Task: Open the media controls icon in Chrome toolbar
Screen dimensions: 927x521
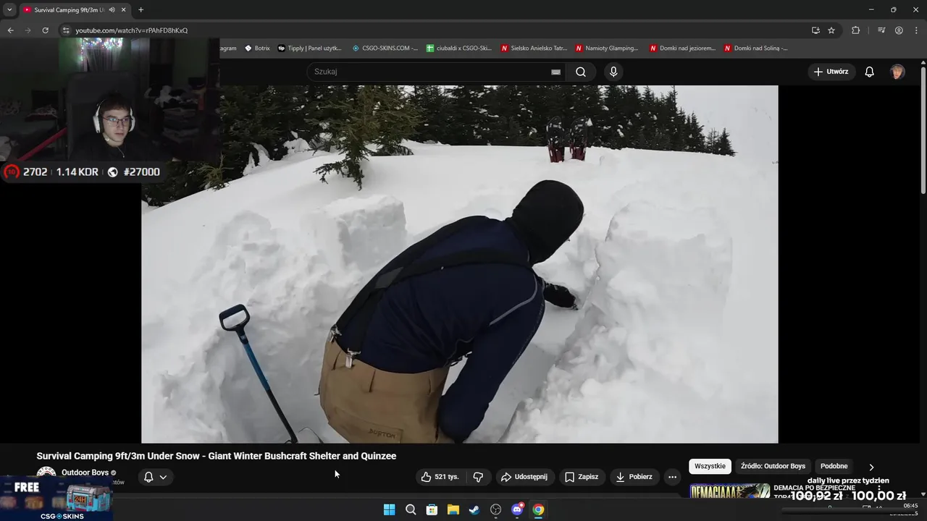Action: coord(881,30)
